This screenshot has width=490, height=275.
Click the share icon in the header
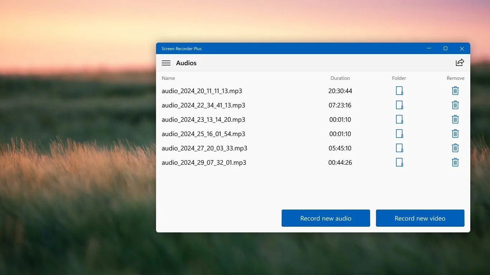coord(460,63)
